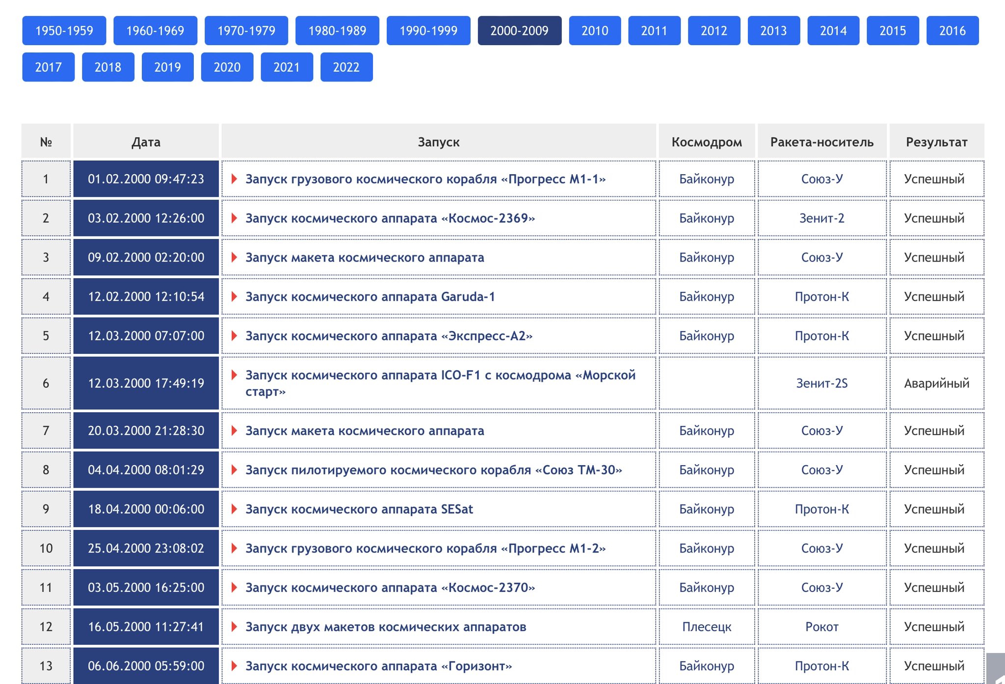Switch to the 1950-1959 decade tab
This screenshot has width=1005, height=684.
[64, 31]
